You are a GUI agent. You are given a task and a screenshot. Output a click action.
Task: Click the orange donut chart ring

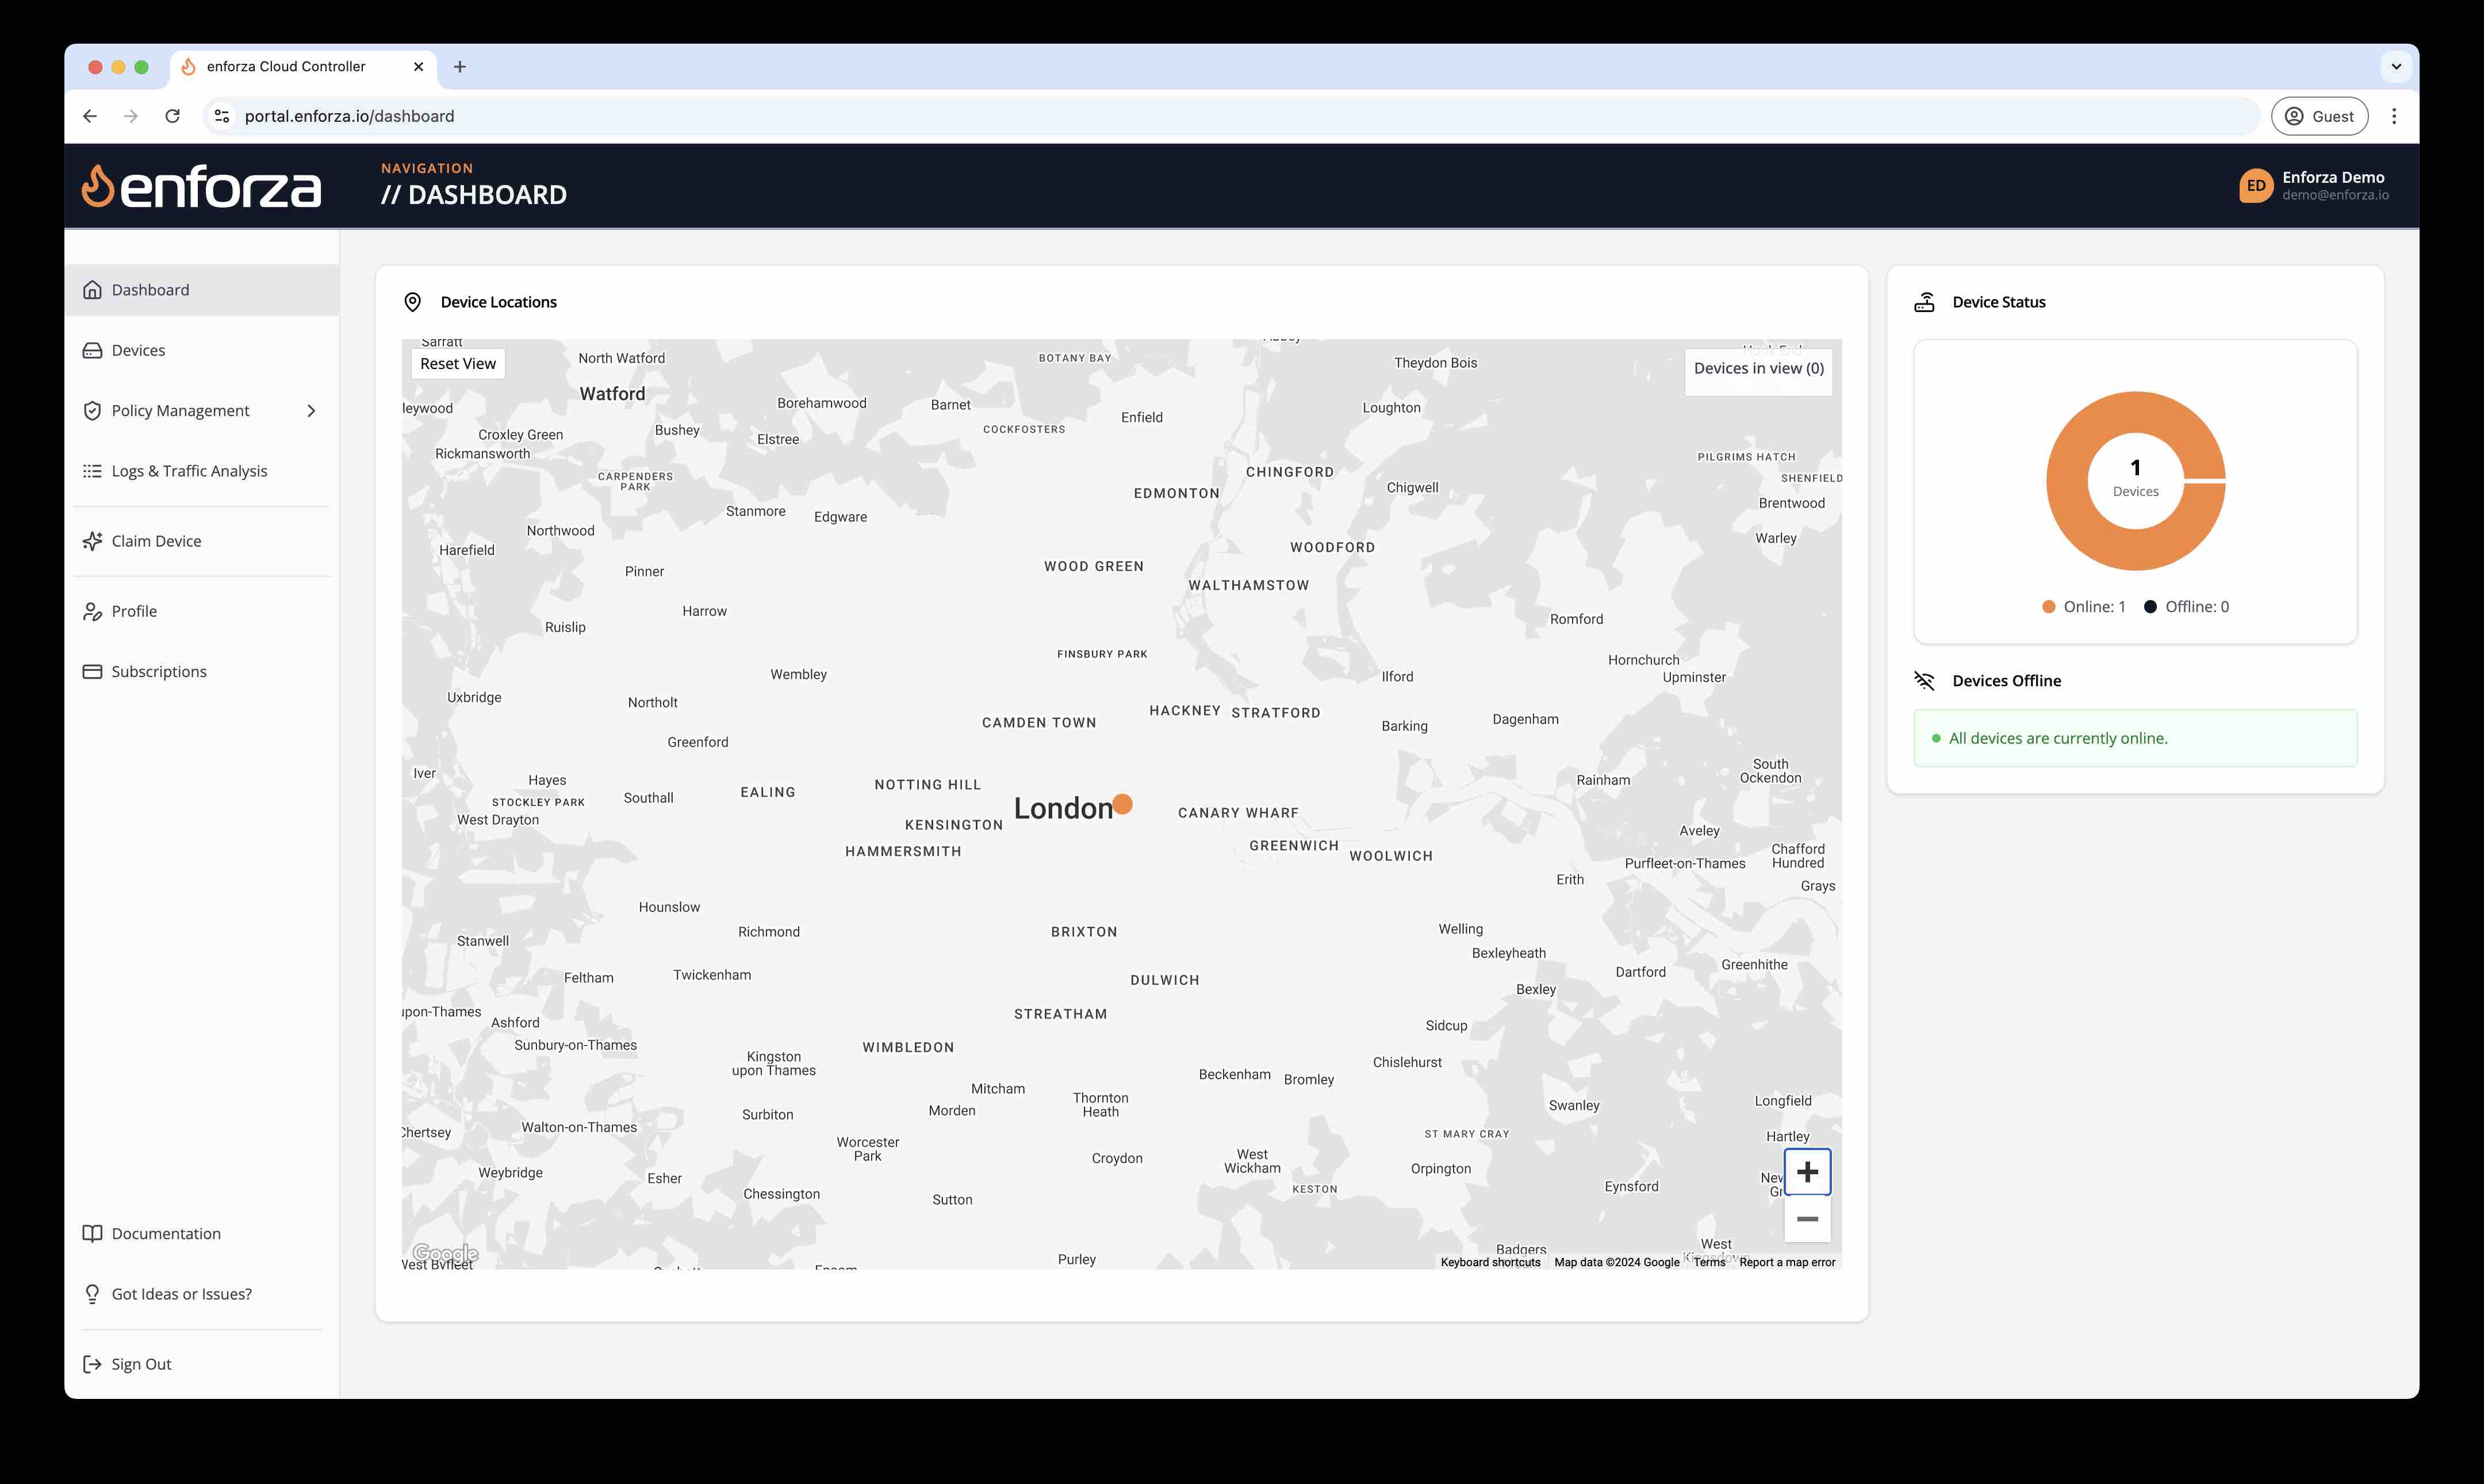(2066, 481)
